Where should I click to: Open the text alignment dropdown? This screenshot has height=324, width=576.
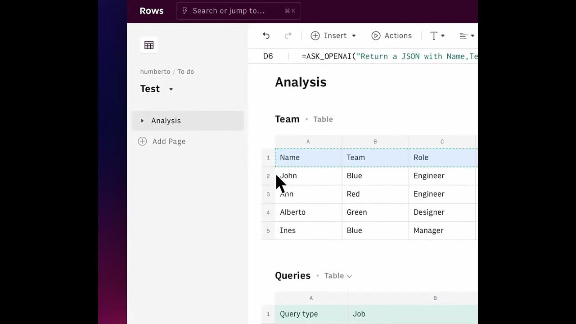point(467,36)
